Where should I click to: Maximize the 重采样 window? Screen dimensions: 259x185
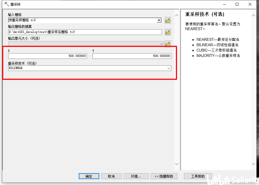coord(237,4)
